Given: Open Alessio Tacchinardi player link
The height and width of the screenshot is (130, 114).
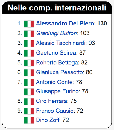Looking at the screenshot, I should click(61, 43).
